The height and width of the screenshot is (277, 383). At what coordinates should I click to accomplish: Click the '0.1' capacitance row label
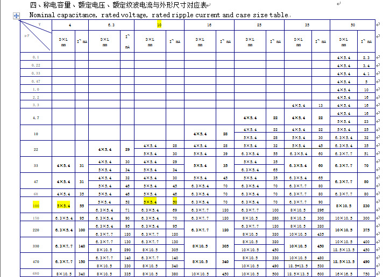36,57
